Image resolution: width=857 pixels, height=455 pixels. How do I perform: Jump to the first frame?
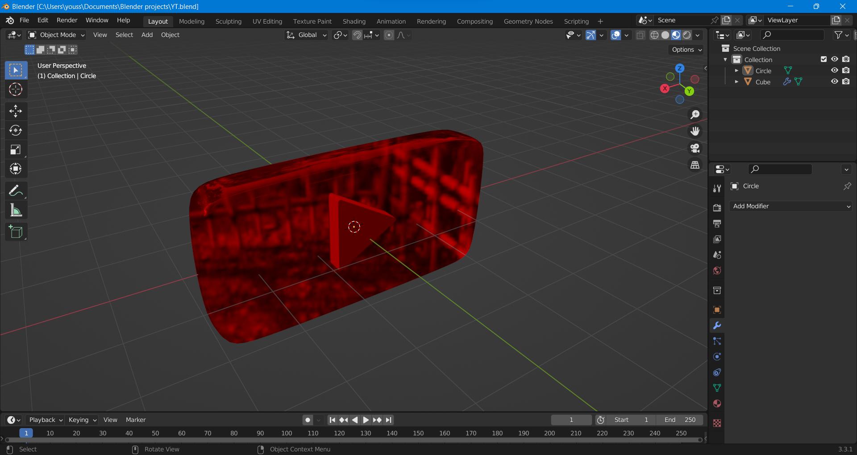pyautogui.click(x=332, y=420)
